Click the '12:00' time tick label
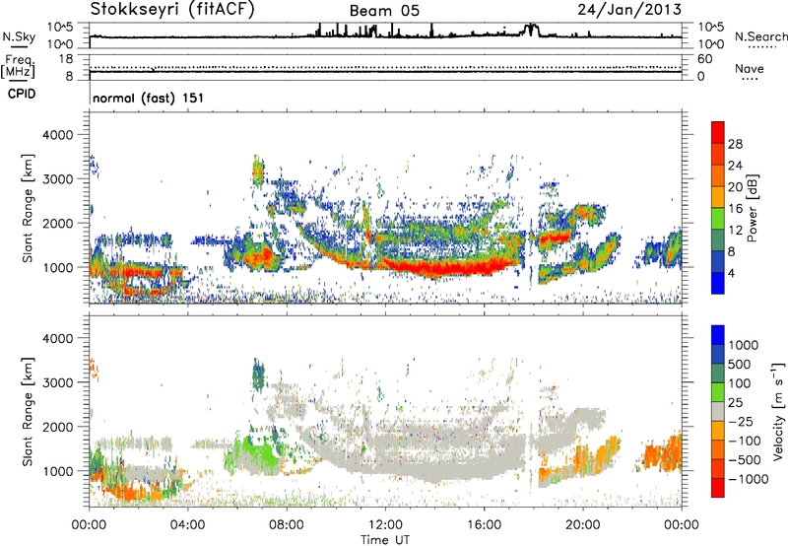The width and height of the screenshot is (788, 546). click(x=385, y=525)
